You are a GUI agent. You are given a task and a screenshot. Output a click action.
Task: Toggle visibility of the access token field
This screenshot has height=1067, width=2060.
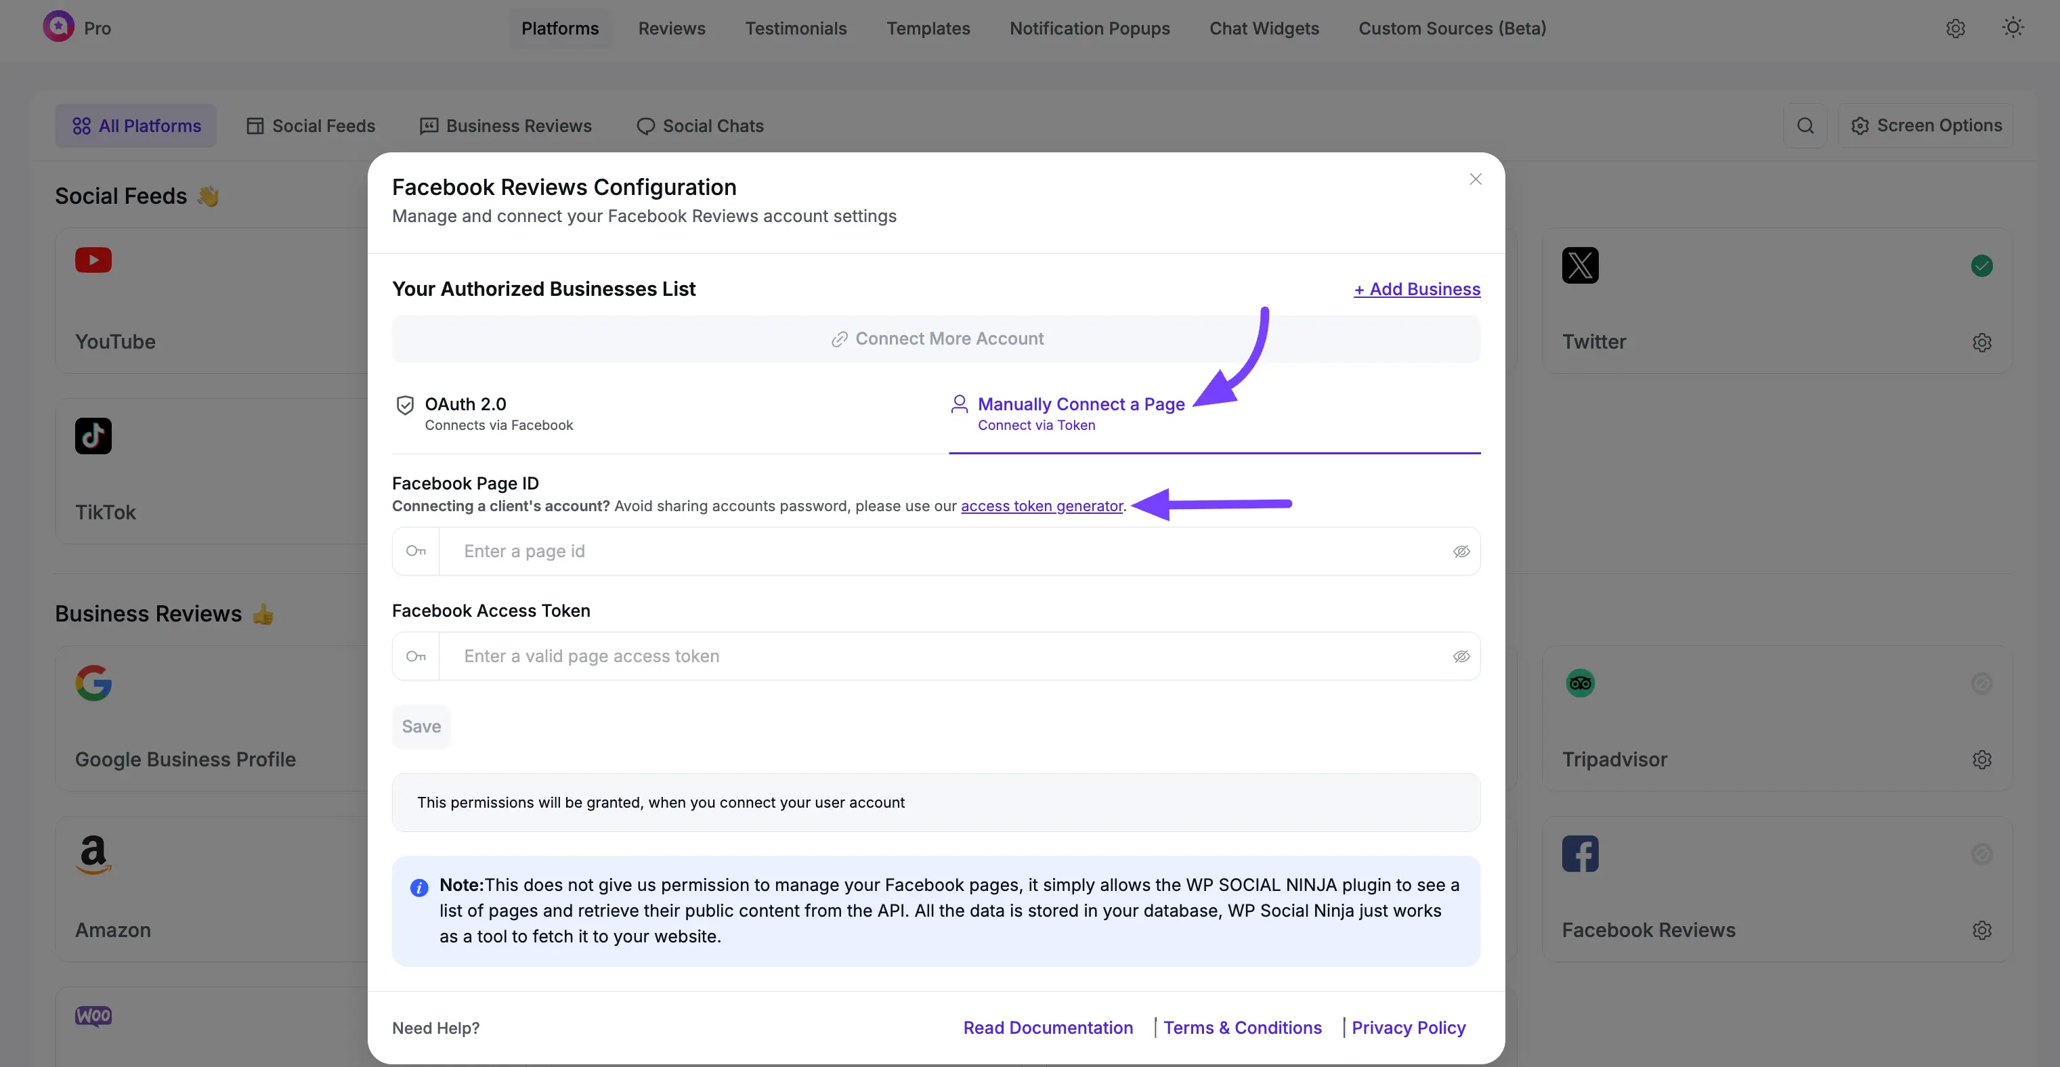coord(1462,655)
